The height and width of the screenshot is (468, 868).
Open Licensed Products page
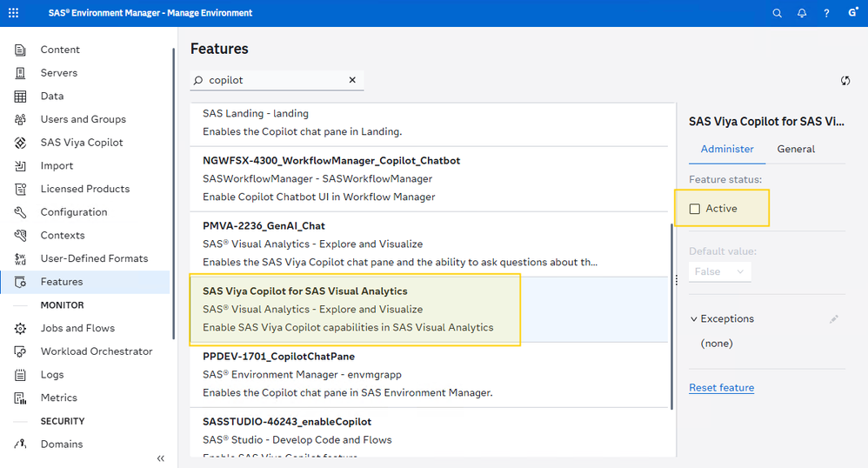pyautogui.click(x=85, y=190)
